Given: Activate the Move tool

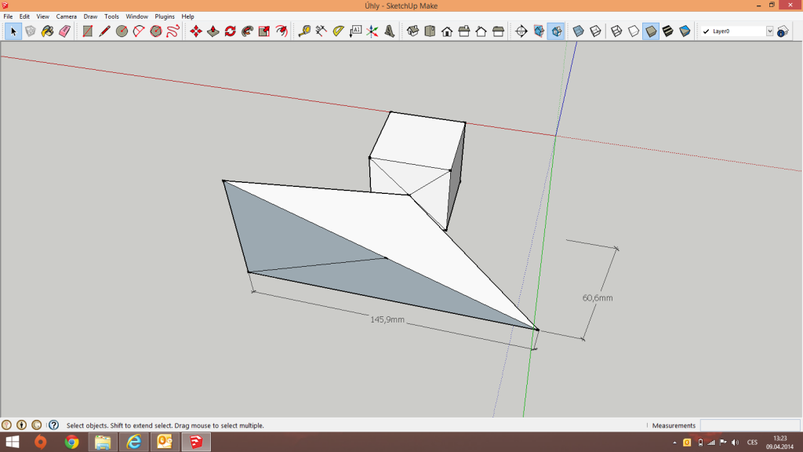Looking at the screenshot, I should [195, 31].
